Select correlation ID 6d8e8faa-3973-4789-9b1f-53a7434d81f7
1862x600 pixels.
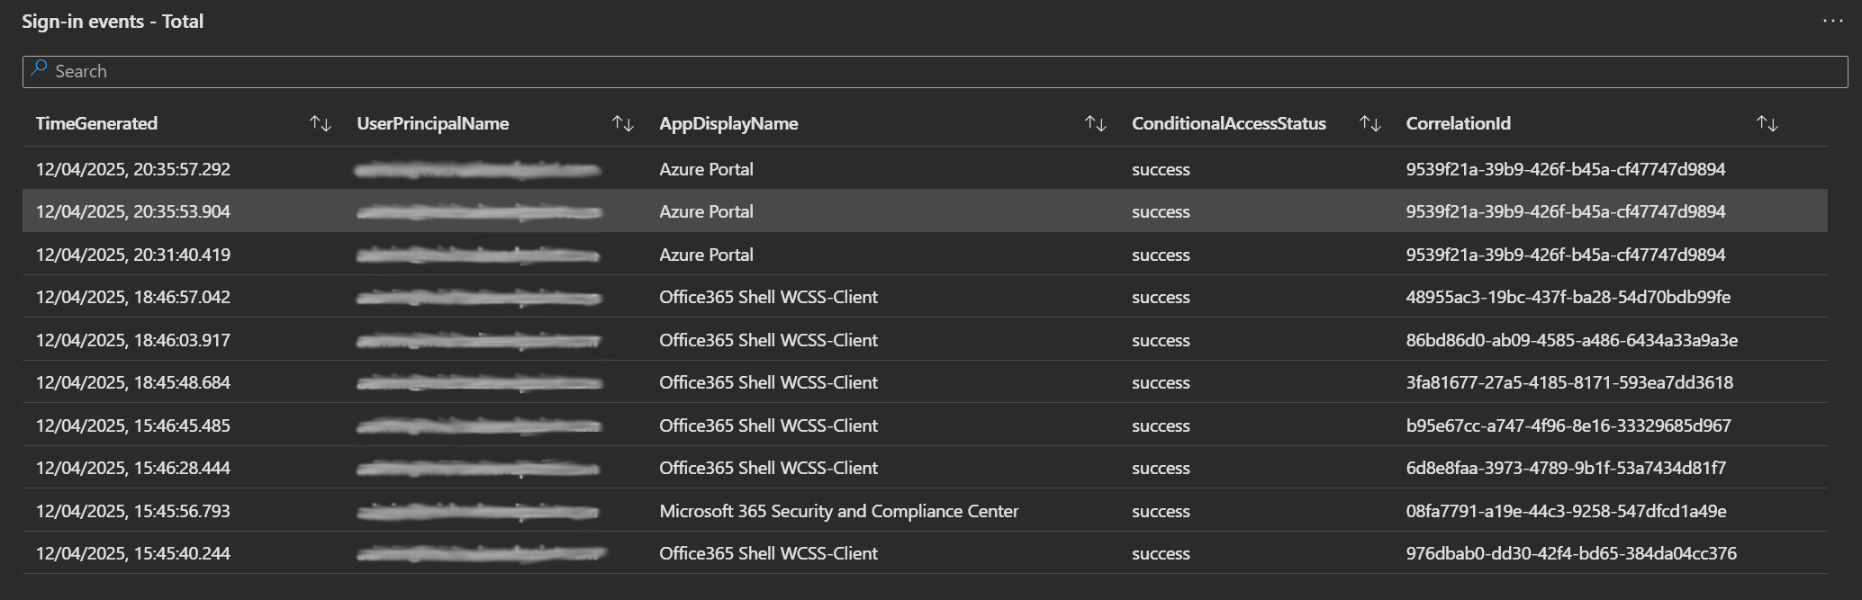1566,468
